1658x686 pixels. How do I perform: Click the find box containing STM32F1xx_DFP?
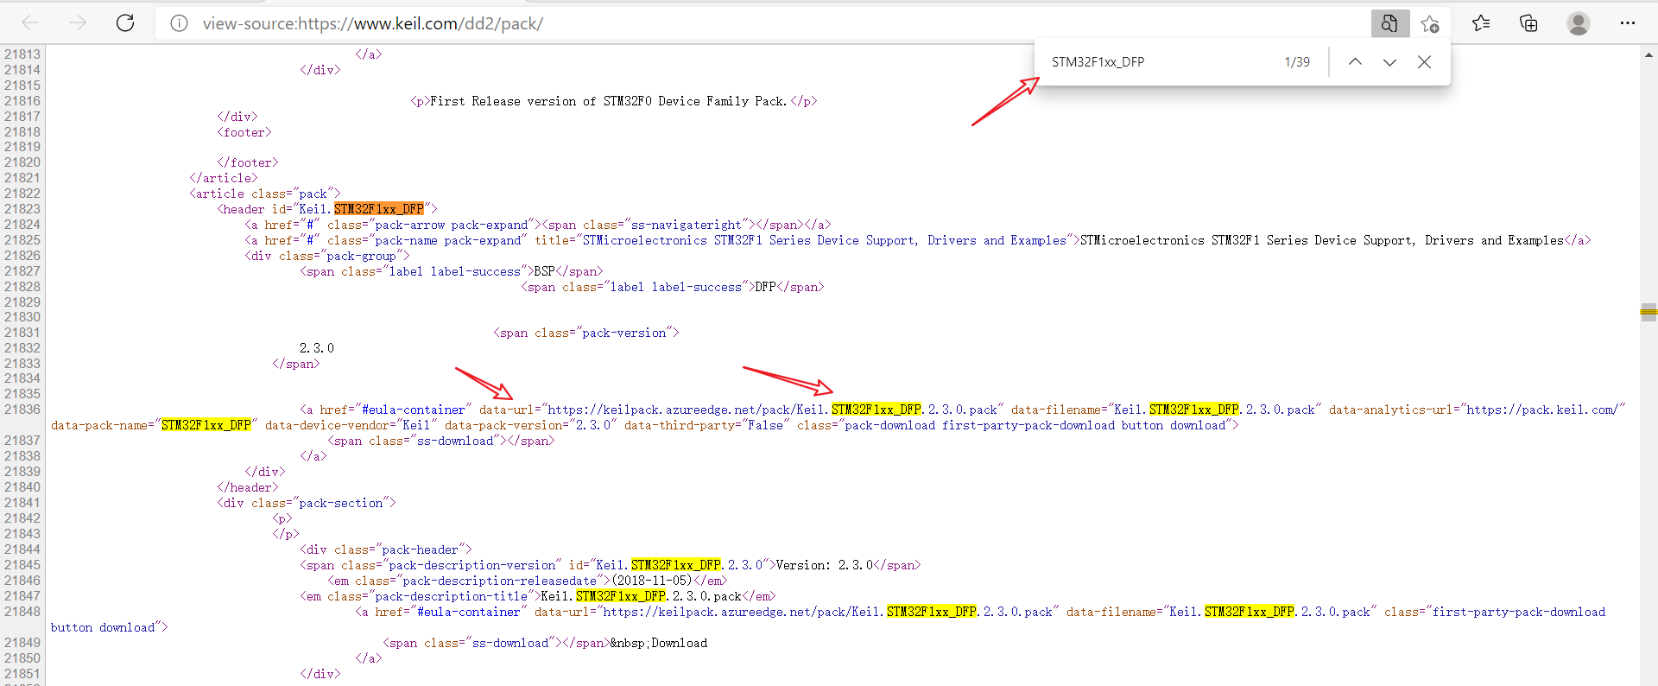pos(1157,62)
